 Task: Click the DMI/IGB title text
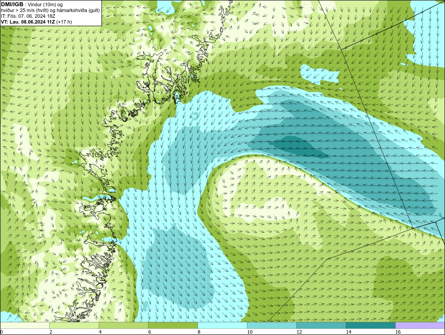[x=12, y=4]
